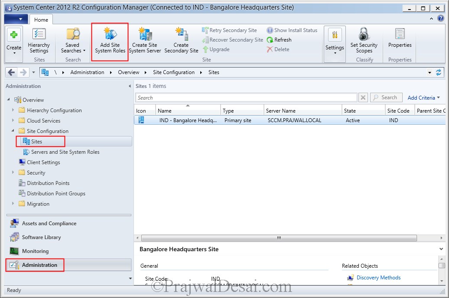
Task: Sort sites by Site Code column
Action: tap(400, 110)
